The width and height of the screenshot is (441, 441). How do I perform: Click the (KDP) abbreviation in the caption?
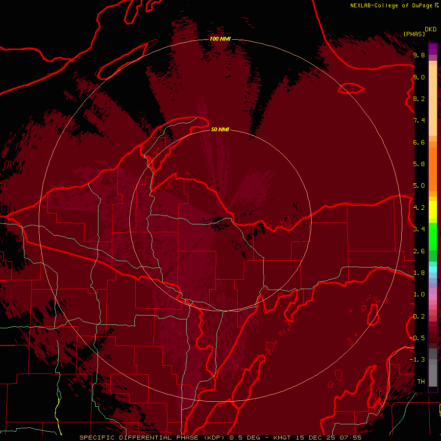point(214,438)
